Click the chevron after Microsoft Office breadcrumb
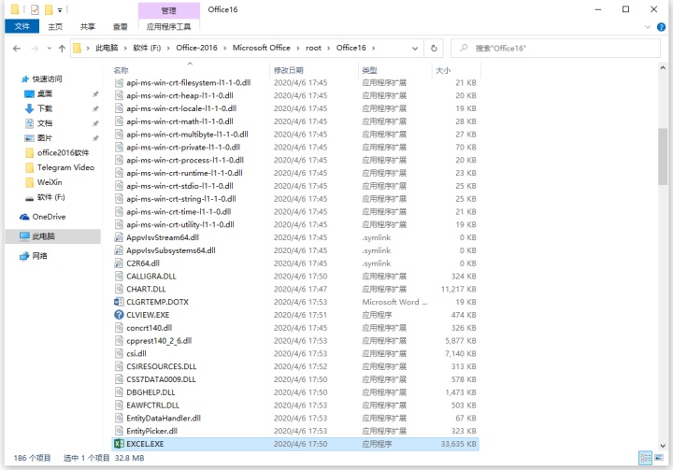The width and height of the screenshot is (673, 470). [298, 48]
